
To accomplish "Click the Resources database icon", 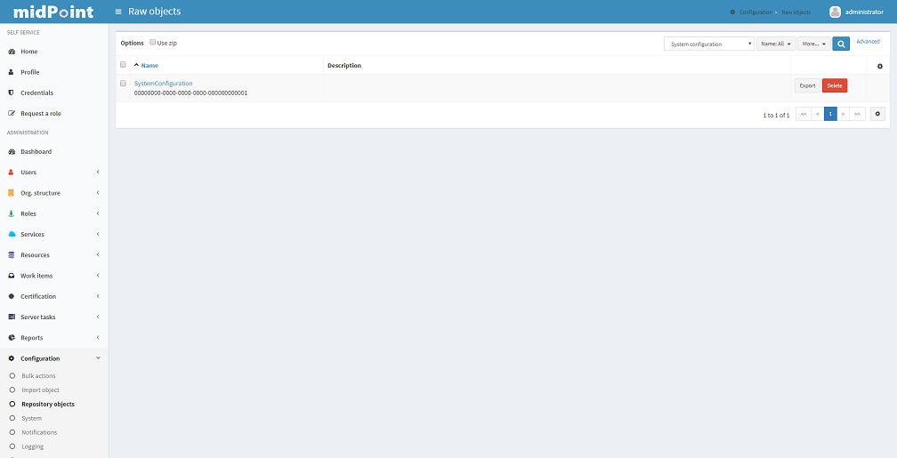I will coord(12,255).
